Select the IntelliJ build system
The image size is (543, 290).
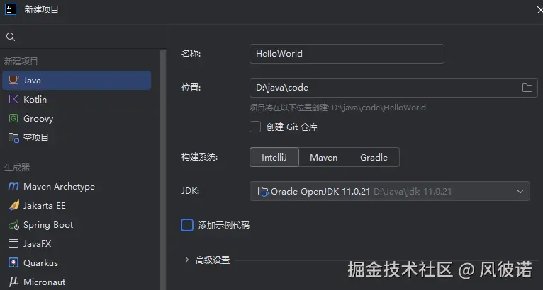[274, 157]
